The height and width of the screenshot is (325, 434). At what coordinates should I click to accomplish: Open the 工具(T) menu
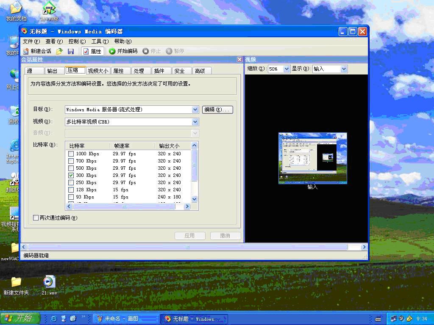tap(100, 41)
